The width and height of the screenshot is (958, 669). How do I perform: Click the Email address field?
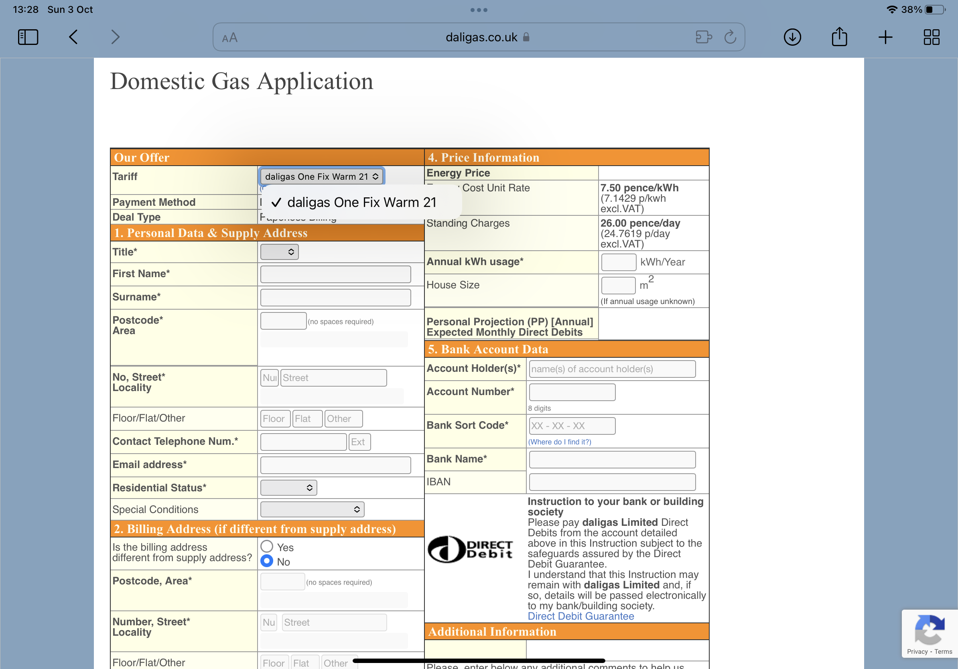tap(335, 465)
